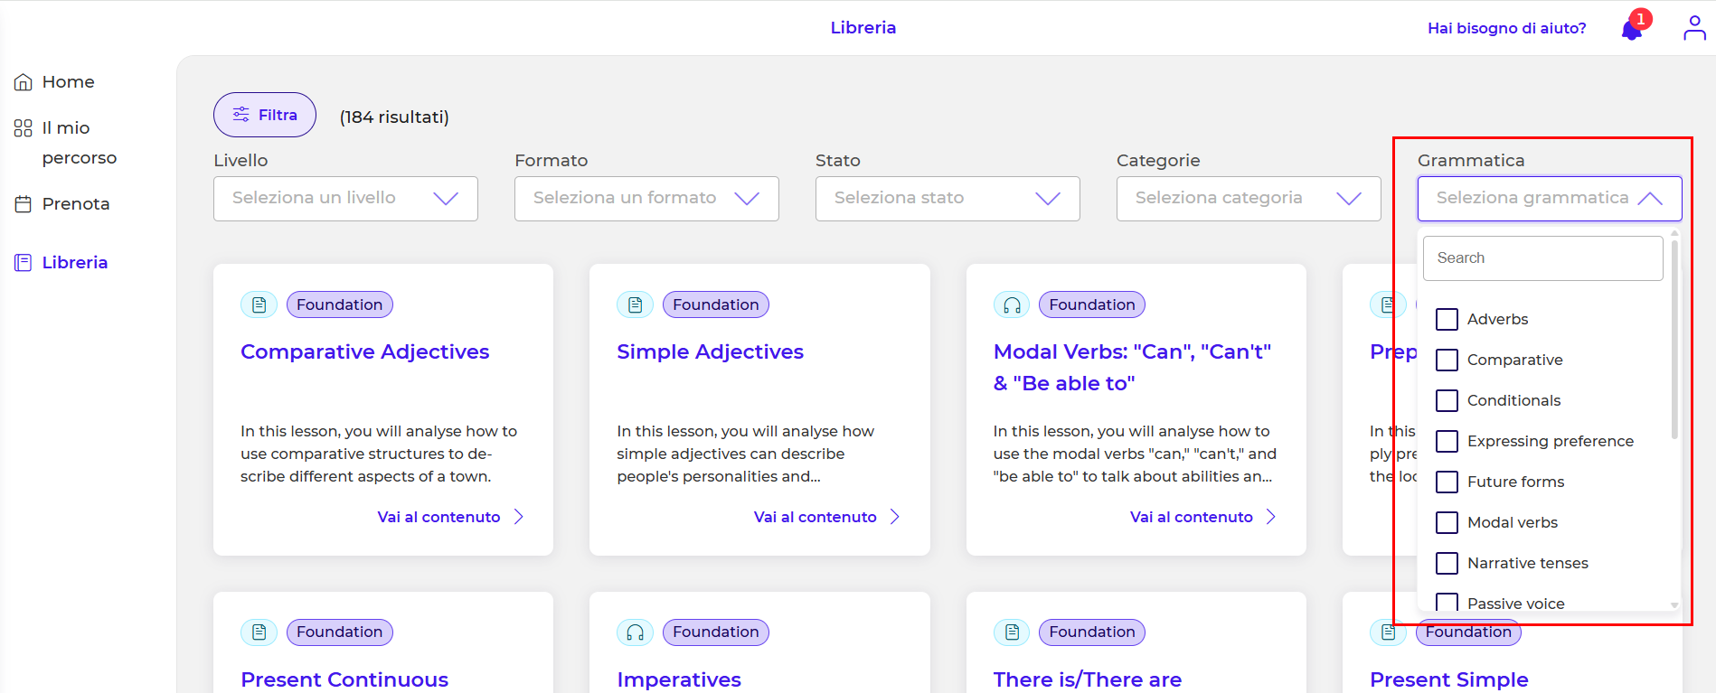Click the document icon on There is/There are card
The height and width of the screenshot is (693, 1716).
1012,632
